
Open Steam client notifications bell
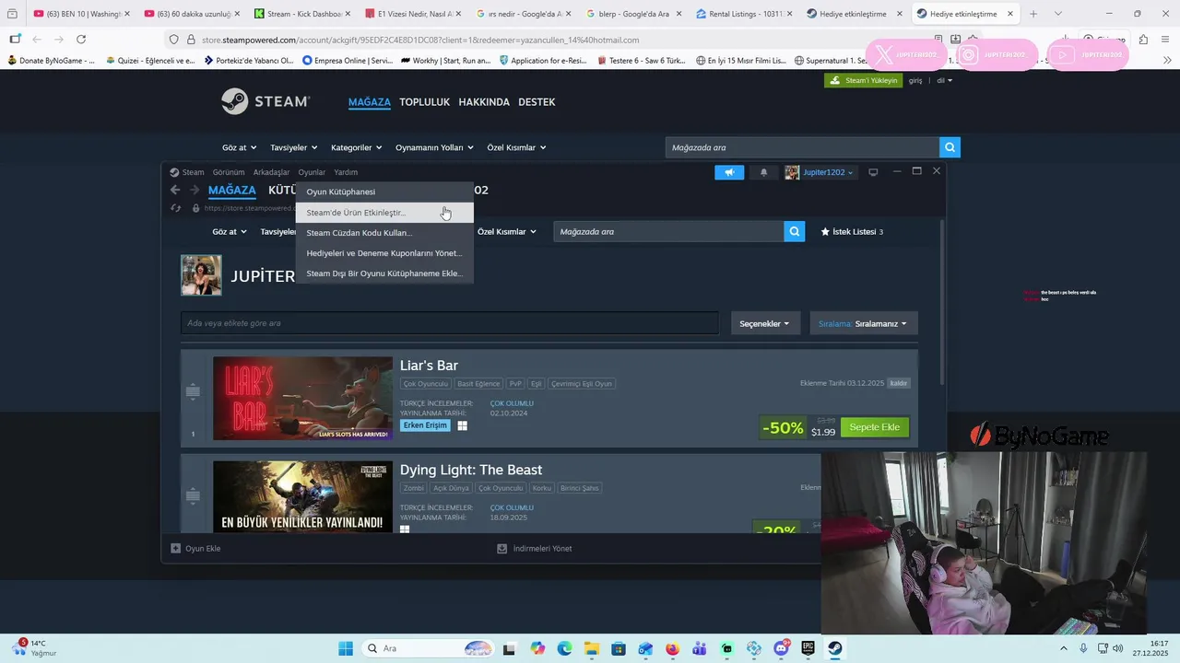tap(763, 172)
